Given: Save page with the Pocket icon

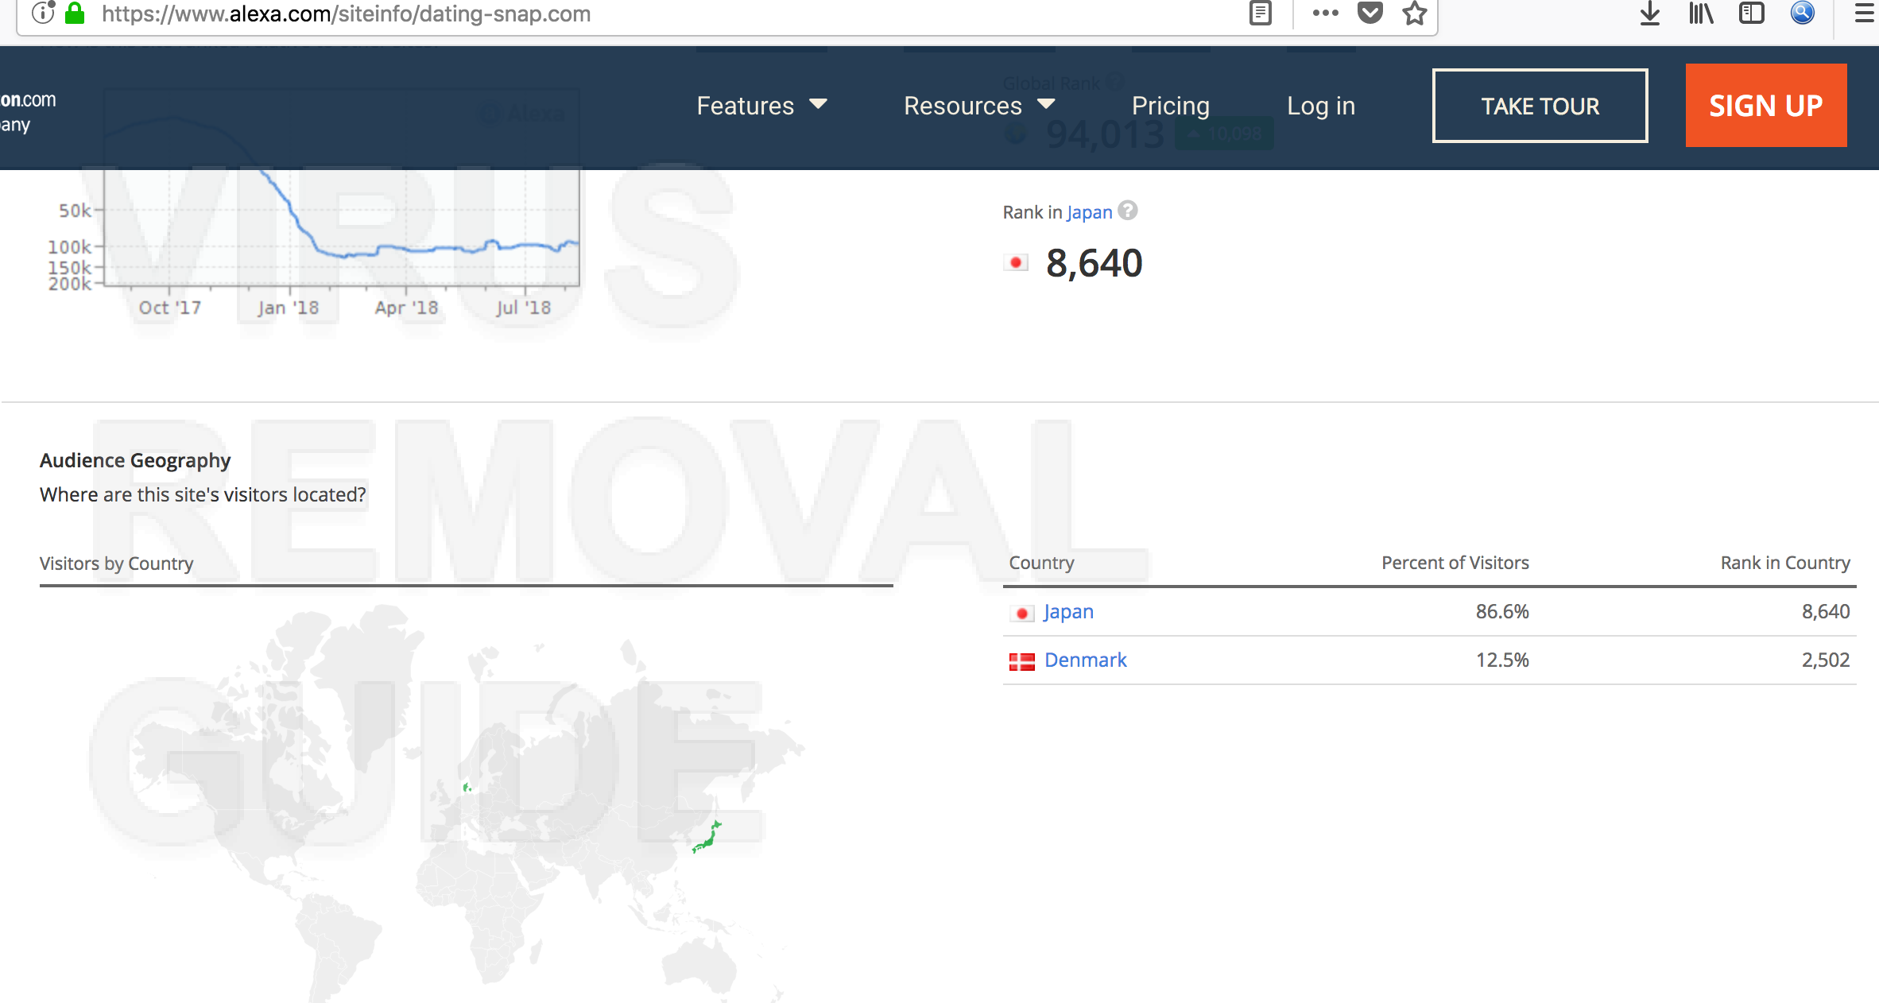Looking at the screenshot, I should click(x=1370, y=13).
